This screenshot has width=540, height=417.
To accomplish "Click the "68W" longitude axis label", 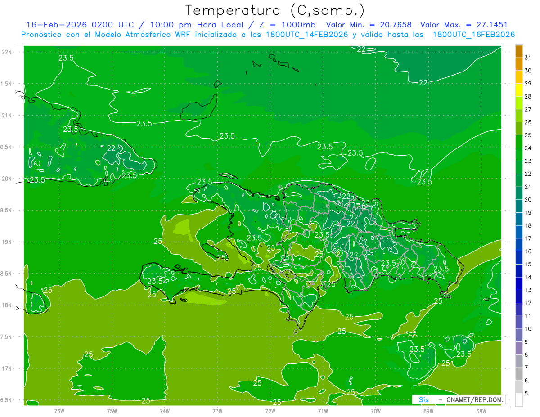I will 481,411.
